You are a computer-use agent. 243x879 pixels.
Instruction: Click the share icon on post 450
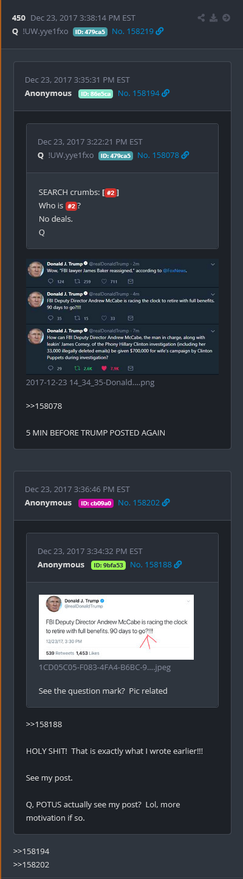[202, 18]
